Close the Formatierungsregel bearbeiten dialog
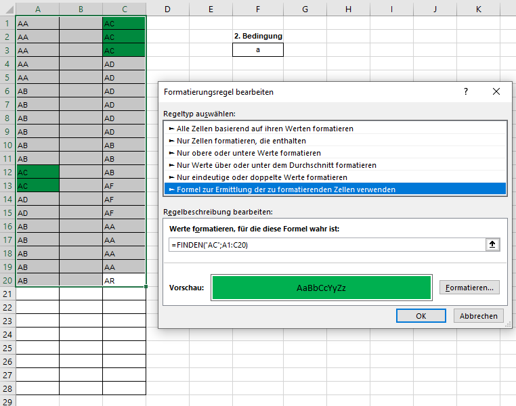The image size is (516, 406). tap(496, 92)
